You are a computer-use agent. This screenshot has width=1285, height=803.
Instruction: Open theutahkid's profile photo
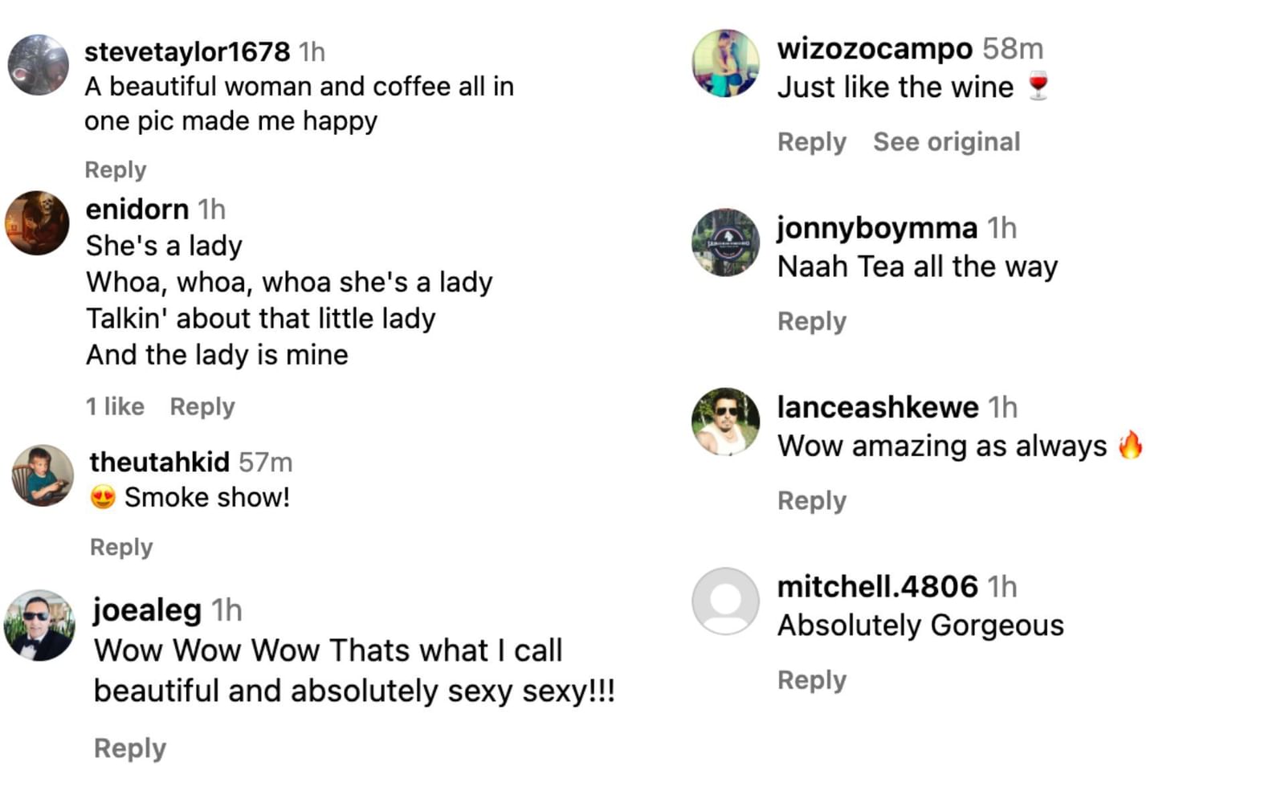43,475
